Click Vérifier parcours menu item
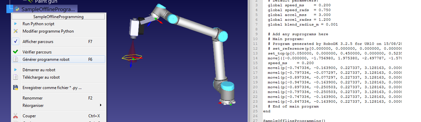 tap(37, 52)
